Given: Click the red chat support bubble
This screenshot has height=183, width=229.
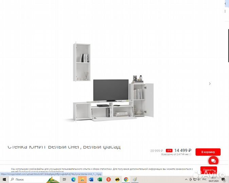Looking at the screenshot, I should click(213, 161).
